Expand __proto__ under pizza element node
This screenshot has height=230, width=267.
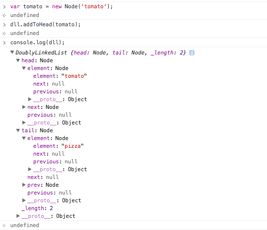click(30, 169)
